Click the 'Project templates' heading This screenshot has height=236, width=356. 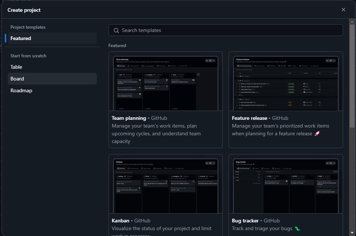28,27
